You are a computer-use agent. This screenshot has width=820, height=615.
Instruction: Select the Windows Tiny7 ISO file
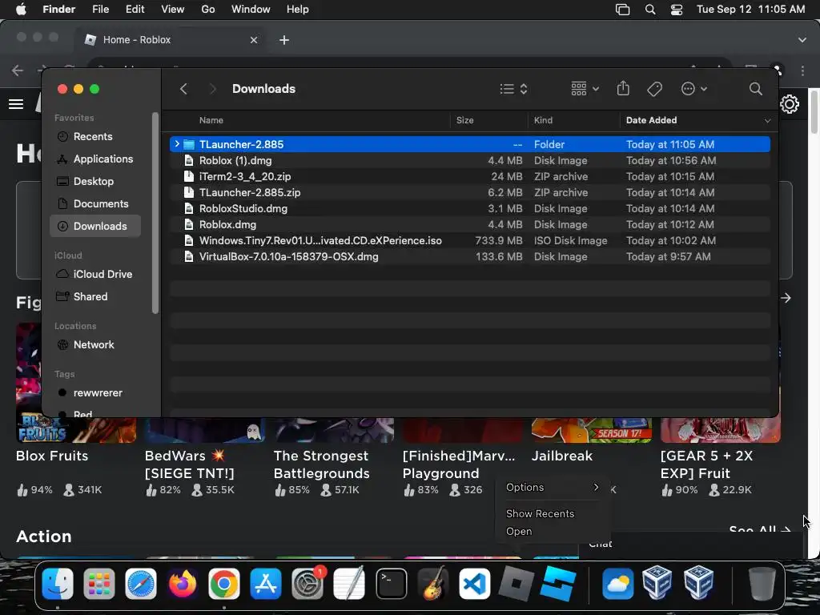[469, 240]
